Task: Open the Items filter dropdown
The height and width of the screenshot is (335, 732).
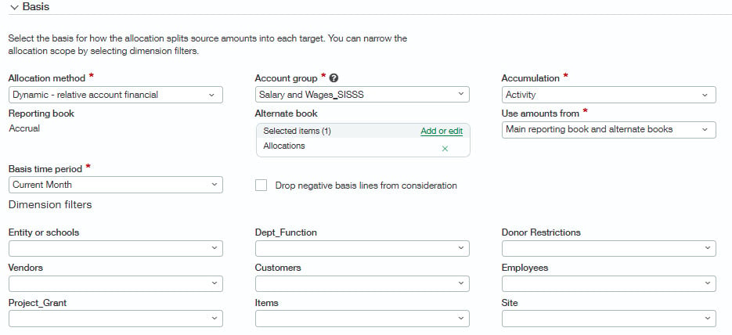Action: [x=362, y=319]
